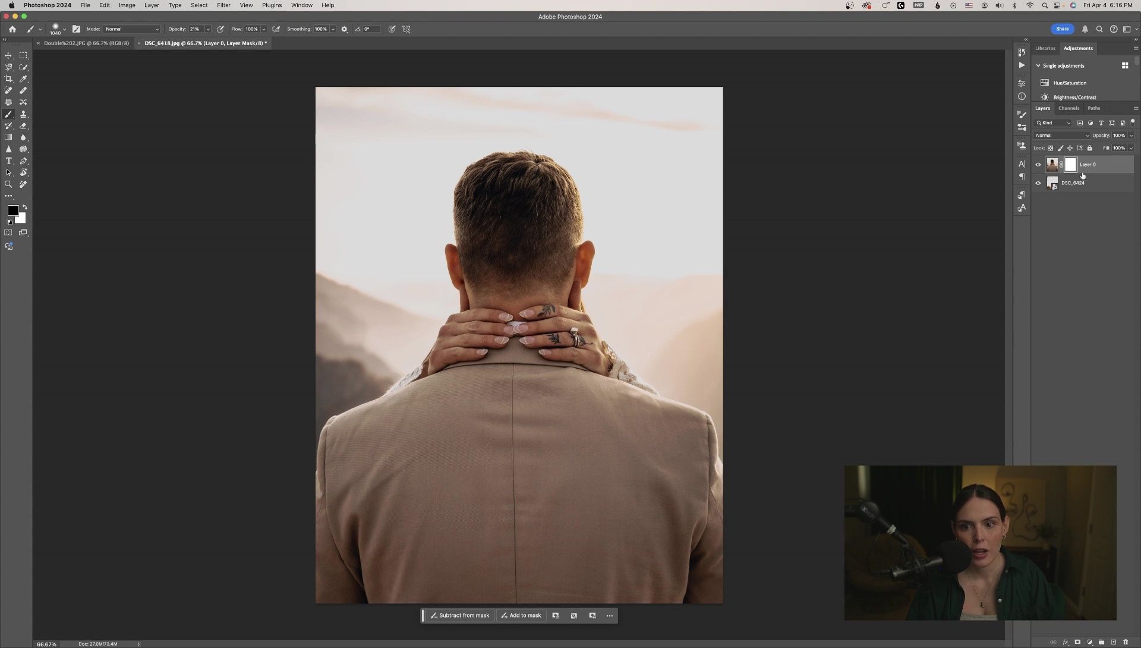Select the Gradient tool
This screenshot has height=648, width=1141.
click(x=8, y=137)
